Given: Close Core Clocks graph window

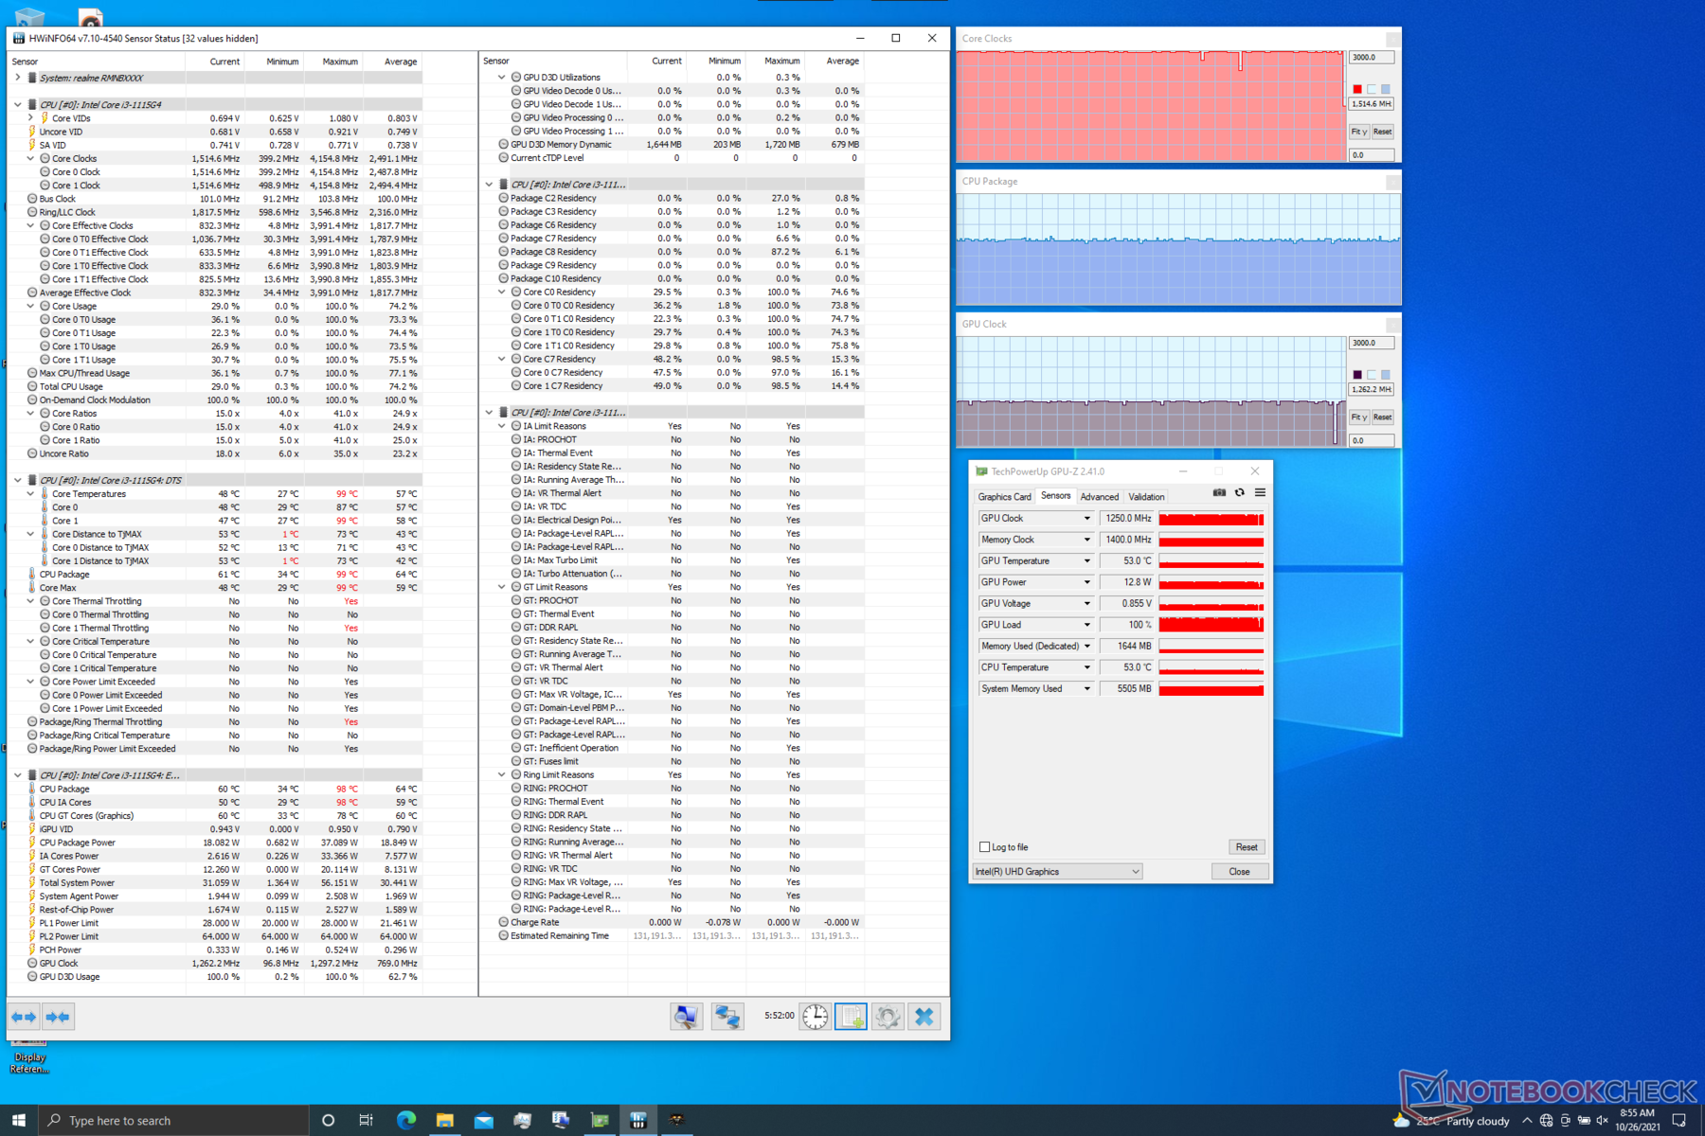Looking at the screenshot, I should 1392,39.
